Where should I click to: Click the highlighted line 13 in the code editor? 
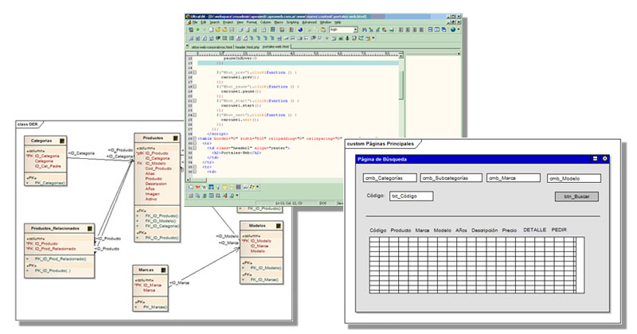[x=298, y=63]
